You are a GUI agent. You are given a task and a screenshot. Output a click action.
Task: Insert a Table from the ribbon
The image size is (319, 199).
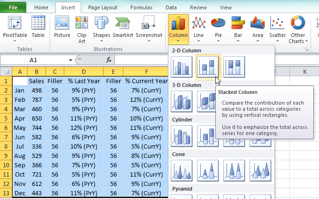click(38, 26)
